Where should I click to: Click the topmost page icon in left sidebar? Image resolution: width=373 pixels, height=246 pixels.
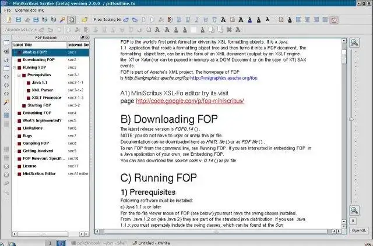coord(6,42)
